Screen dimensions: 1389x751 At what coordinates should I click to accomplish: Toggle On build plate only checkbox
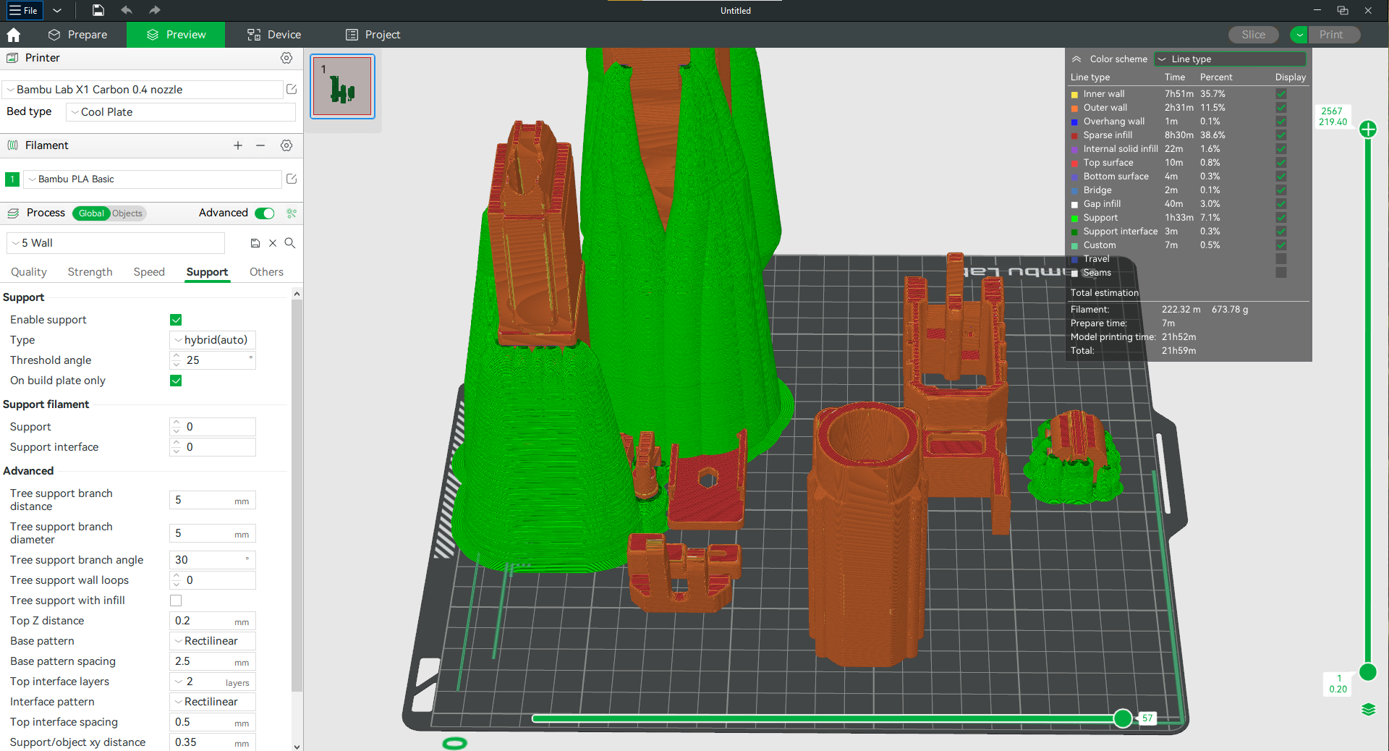176,381
